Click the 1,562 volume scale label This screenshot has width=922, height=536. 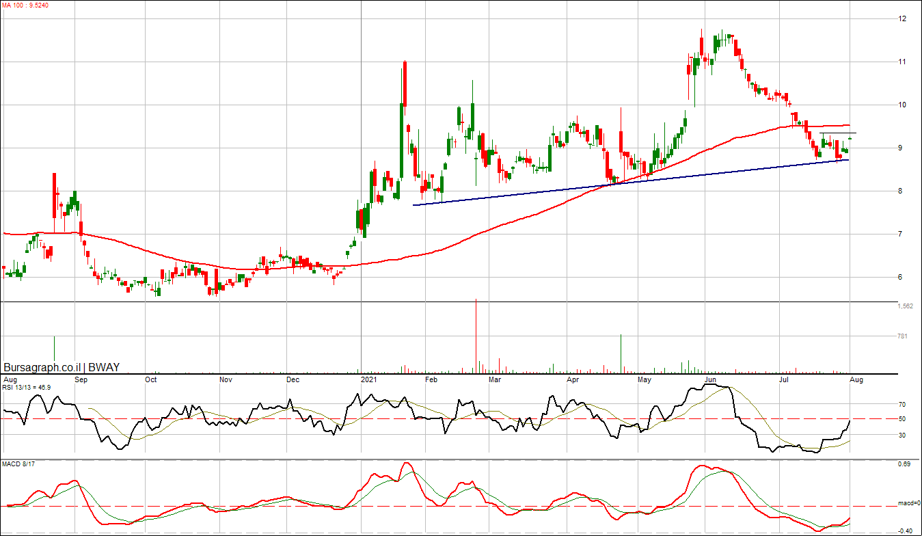point(905,306)
